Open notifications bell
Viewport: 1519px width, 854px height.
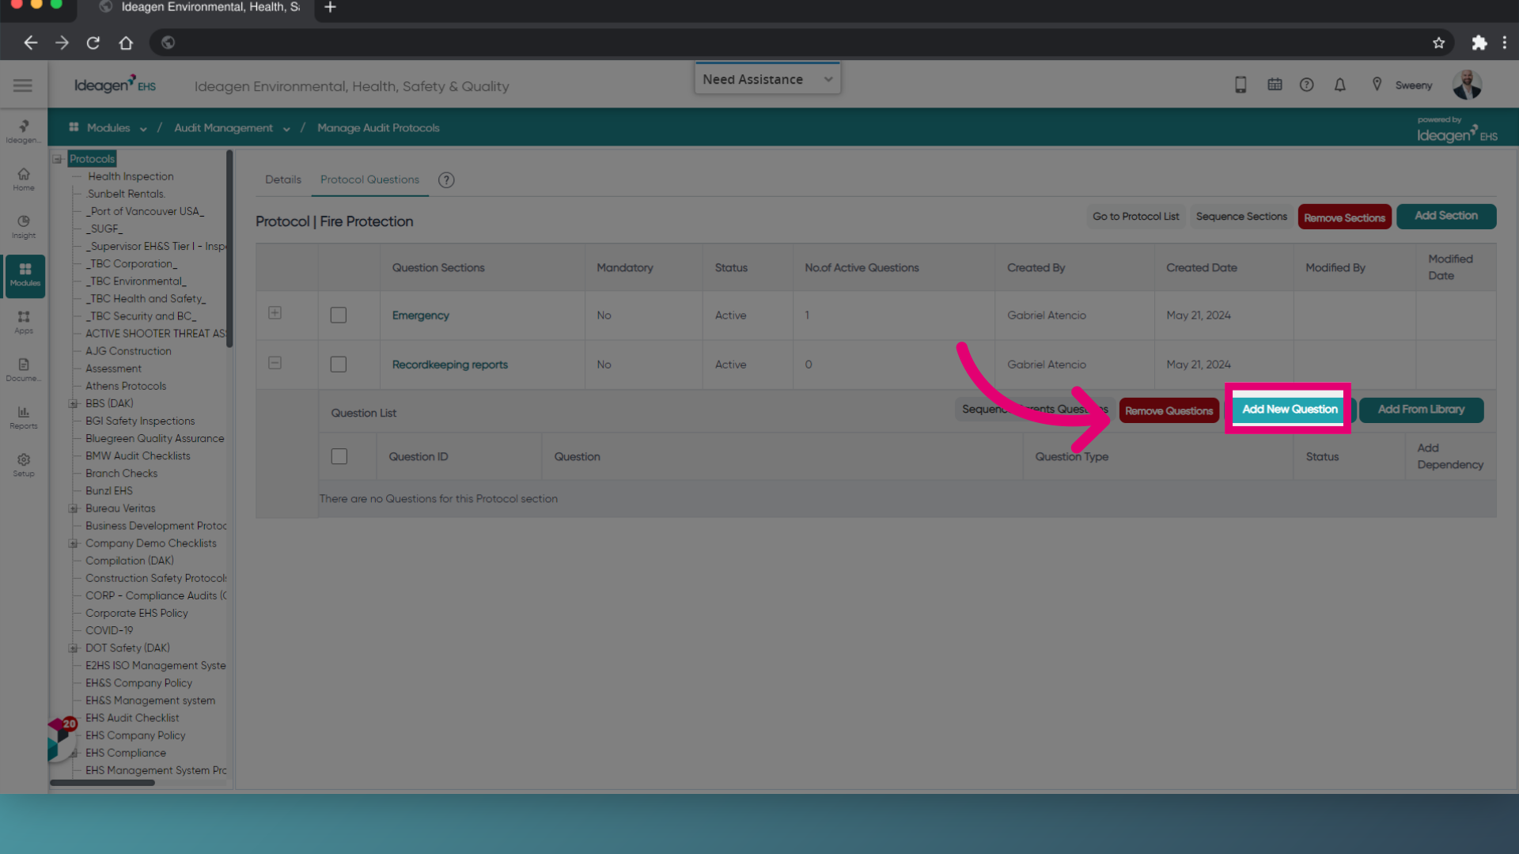(1340, 85)
